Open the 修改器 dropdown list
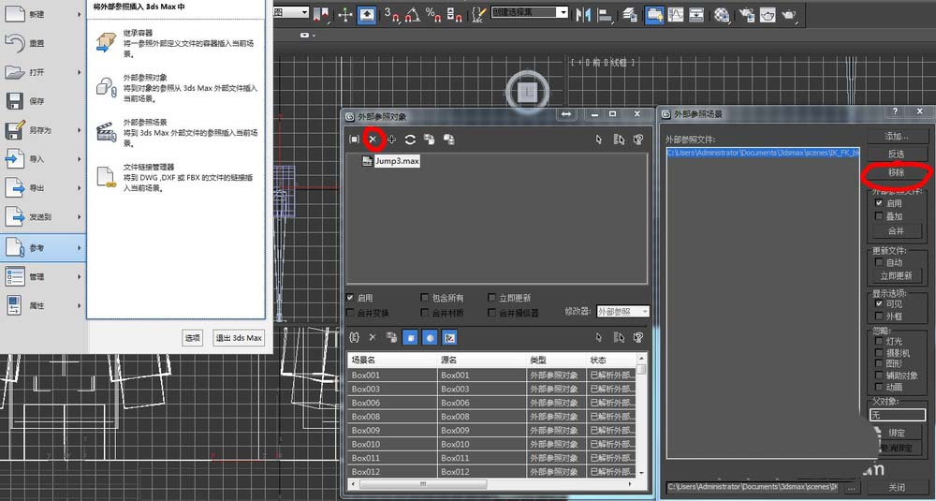The height and width of the screenshot is (501, 936). point(622,312)
